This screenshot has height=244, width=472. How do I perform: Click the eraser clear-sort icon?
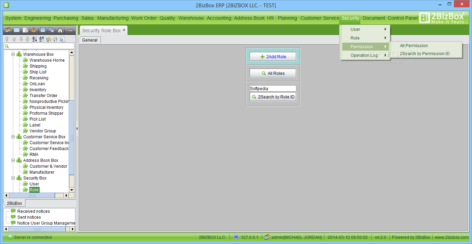(55, 39)
